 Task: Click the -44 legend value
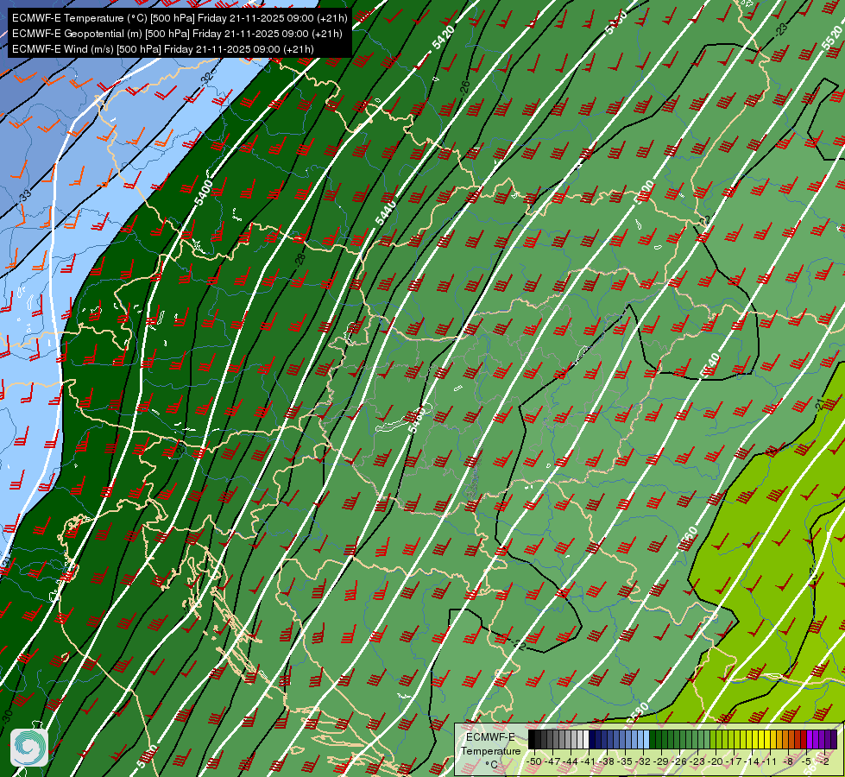[x=571, y=761]
